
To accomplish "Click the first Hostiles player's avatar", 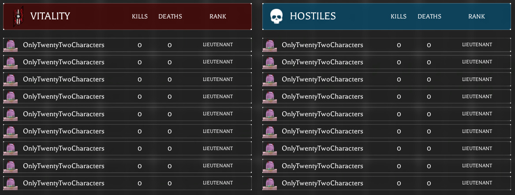I will click(270, 45).
